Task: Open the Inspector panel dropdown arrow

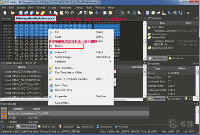Action: tap(194, 64)
